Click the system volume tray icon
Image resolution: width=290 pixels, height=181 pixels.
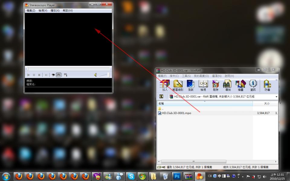pyautogui.click(x=265, y=176)
